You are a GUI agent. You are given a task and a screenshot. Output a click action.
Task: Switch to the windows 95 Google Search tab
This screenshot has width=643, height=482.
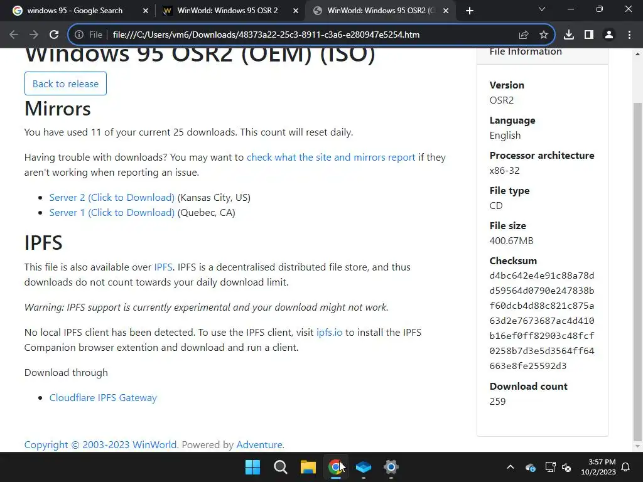click(75, 11)
